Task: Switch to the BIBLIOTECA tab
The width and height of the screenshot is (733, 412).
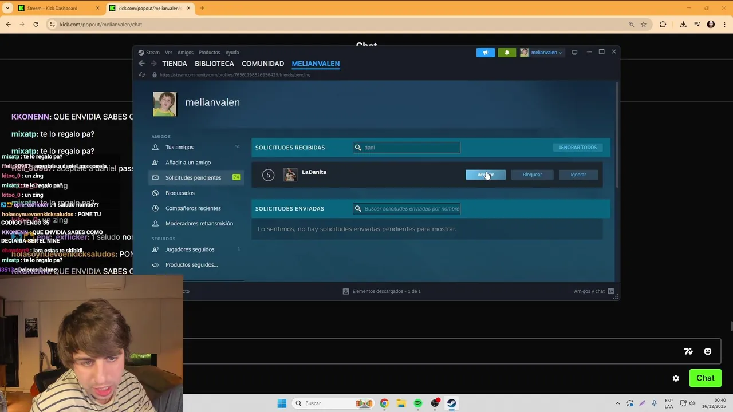Action: 214,64
